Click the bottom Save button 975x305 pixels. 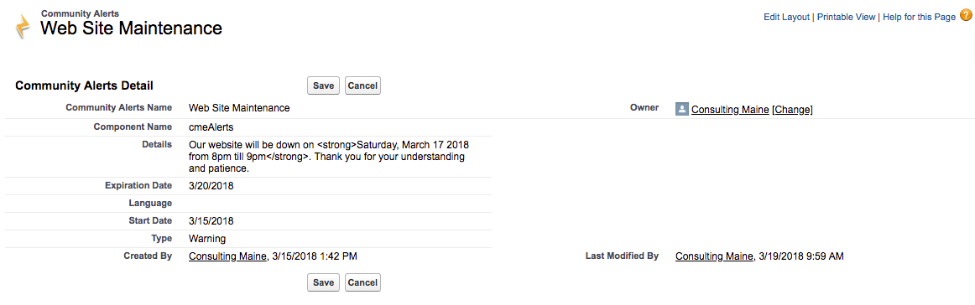coord(323,282)
